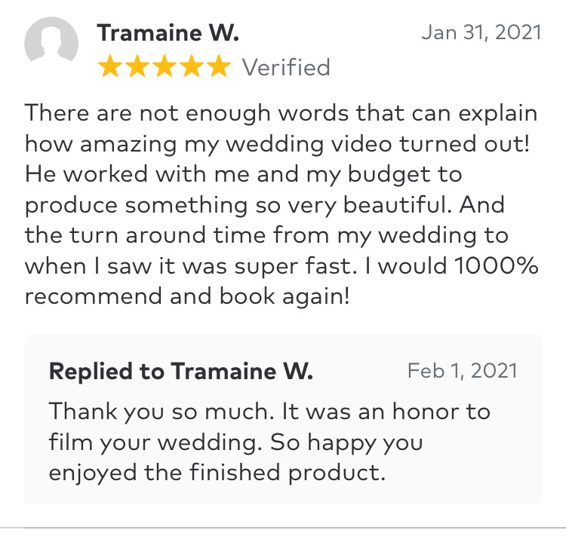Screen dimensions: 566x542
Task: Click the 'recommend and book again!' line
Action: [x=187, y=296]
